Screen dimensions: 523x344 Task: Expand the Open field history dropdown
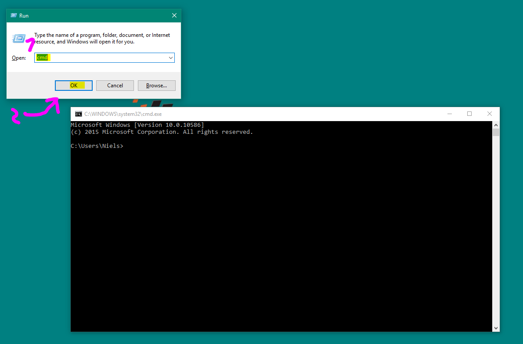click(x=171, y=57)
